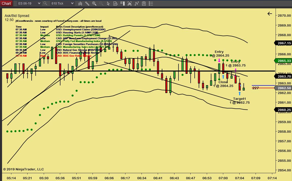The image size is (292, 181).
Task: Click the 227 tick counter text
Action: [x=256, y=88]
